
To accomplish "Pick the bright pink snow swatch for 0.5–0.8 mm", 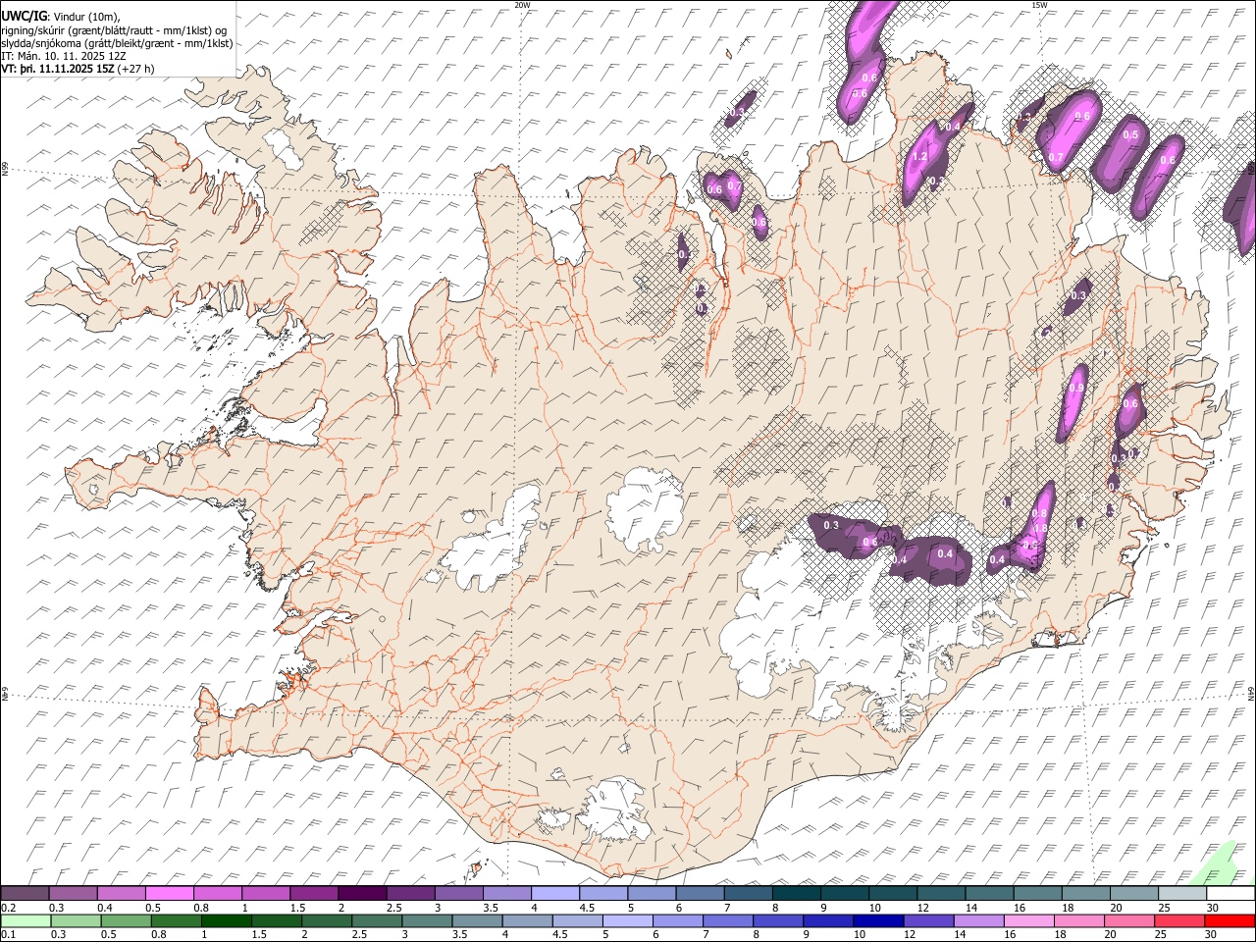I will 170,893.
